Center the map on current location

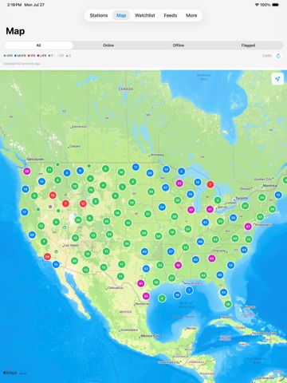click(x=277, y=79)
